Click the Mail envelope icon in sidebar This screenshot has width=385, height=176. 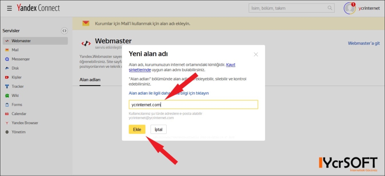point(7,50)
